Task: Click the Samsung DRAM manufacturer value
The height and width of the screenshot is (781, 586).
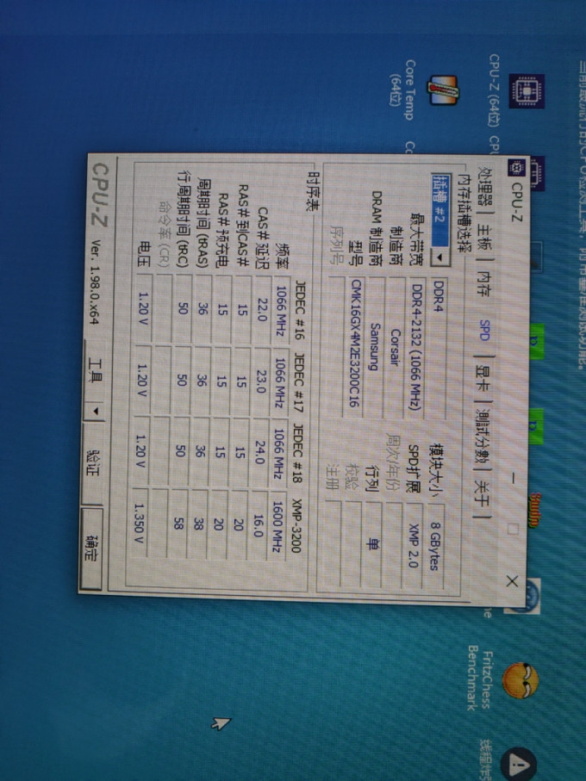Action: click(374, 347)
